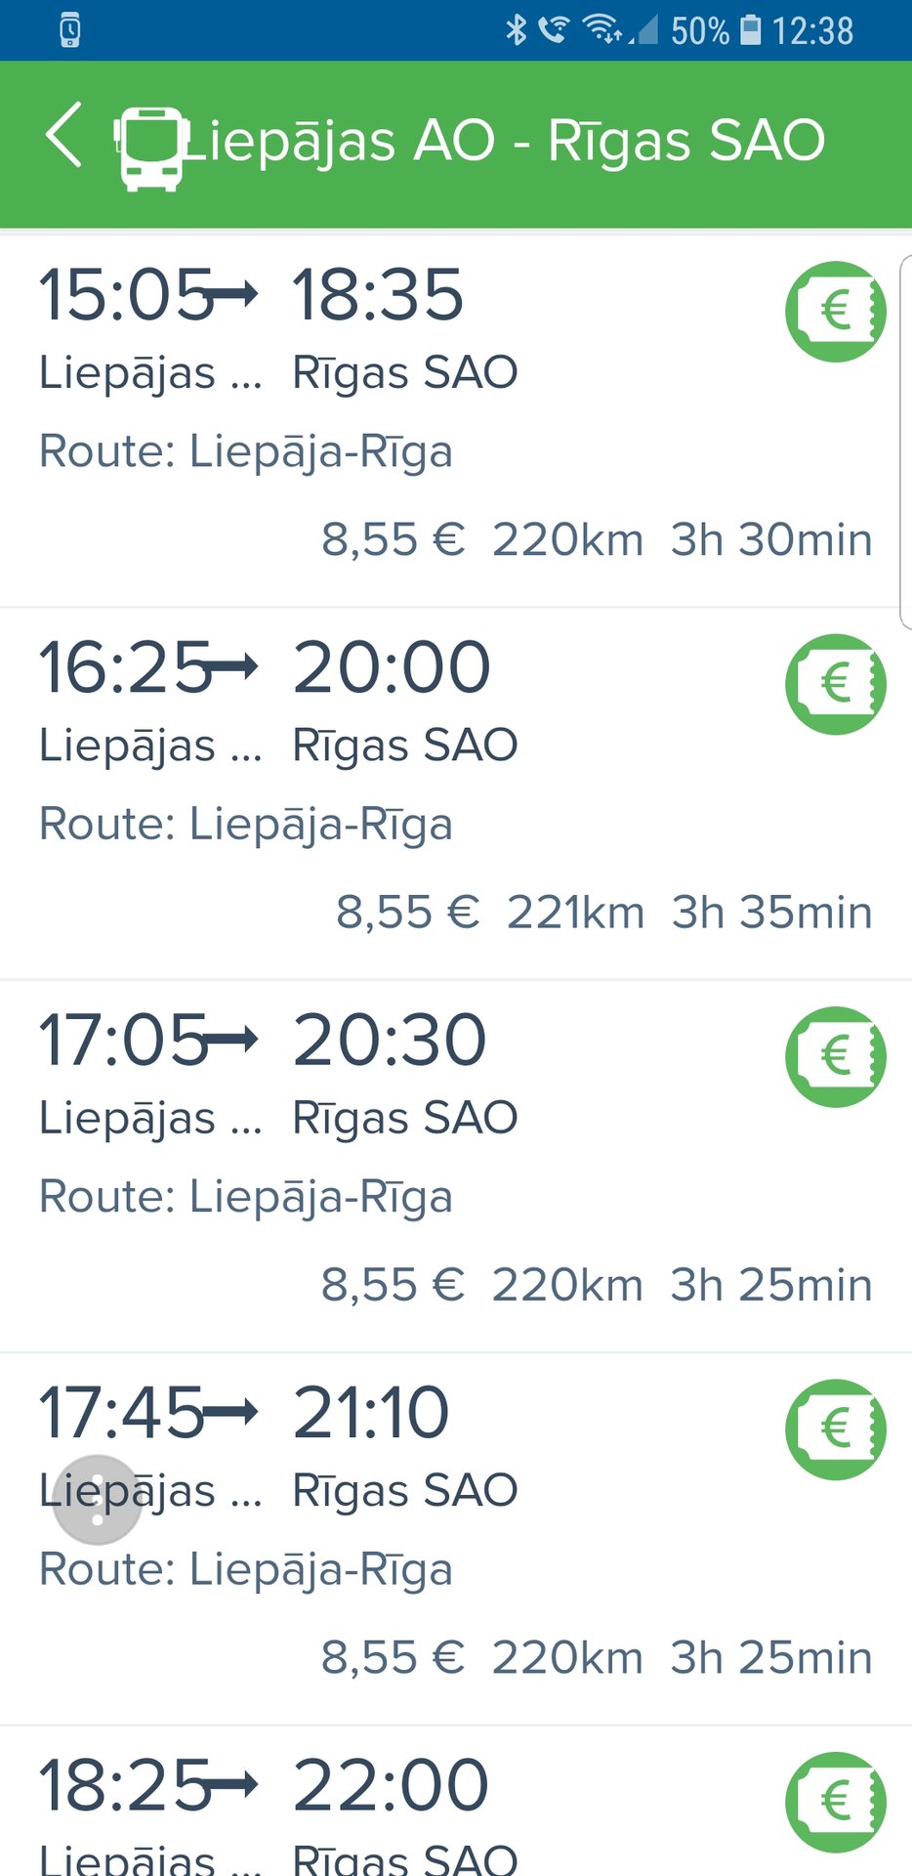Buy ticket for the 16:25 departure

tap(836, 684)
